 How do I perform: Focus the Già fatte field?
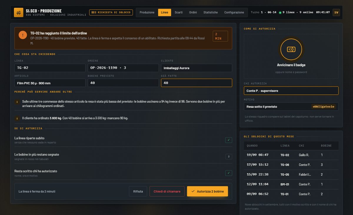[x=197, y=83]
